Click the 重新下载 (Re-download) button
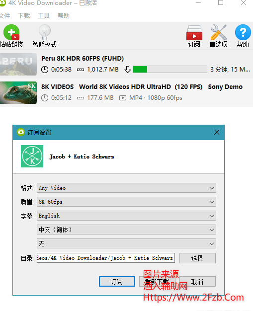Viewport: 253px width, 311px height. (x=157, y=282)
